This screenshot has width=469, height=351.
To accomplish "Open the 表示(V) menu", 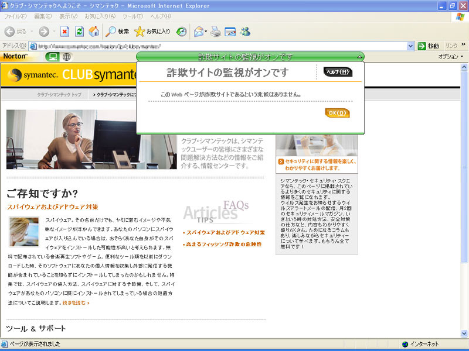I will [x=68, y=16].
